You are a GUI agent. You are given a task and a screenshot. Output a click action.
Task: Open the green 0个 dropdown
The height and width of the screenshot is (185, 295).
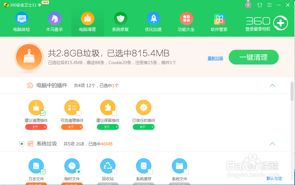click(144, 127)
